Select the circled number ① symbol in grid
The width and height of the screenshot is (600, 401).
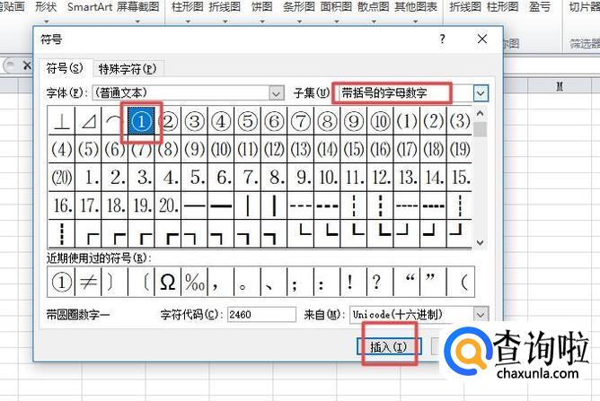click(x=141, y=121)
